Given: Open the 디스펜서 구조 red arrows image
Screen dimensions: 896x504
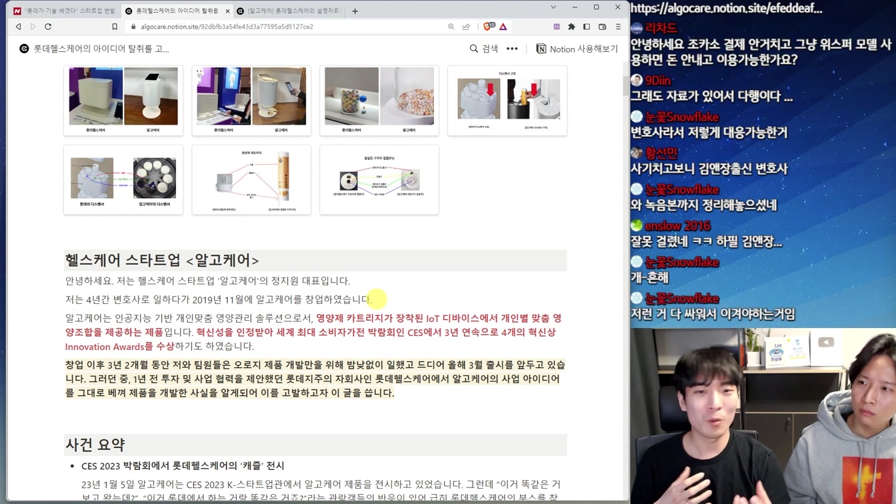Looking at the screenshot, I should pos(507,101).
